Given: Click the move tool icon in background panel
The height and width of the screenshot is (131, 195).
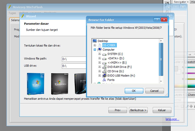Looking at the screenshot, I should click(191, 106).
